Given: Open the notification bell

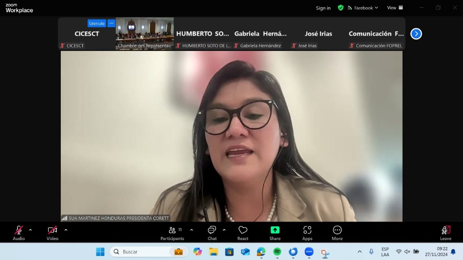Looking at the screenshot, I should click(453, 252).
